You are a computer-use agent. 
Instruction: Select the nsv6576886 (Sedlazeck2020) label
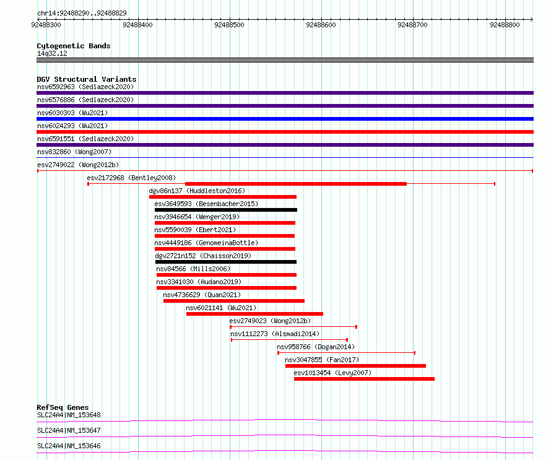(x=85, y=100)
